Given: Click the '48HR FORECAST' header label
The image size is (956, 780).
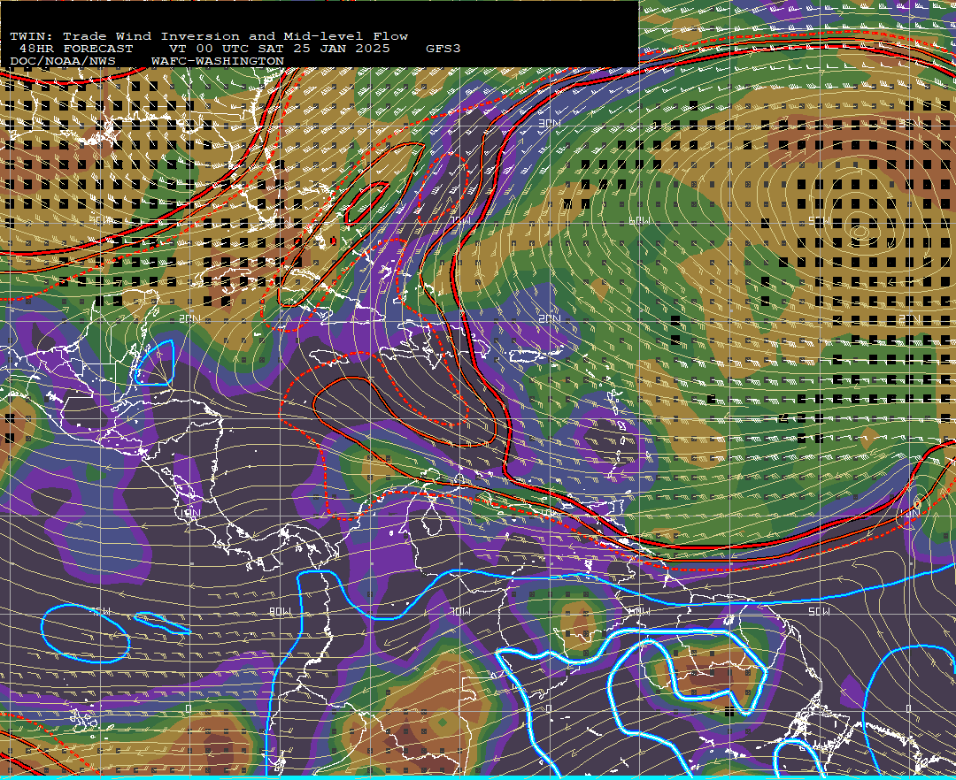Looking at the screenshot, I should (x=75, y=49).
